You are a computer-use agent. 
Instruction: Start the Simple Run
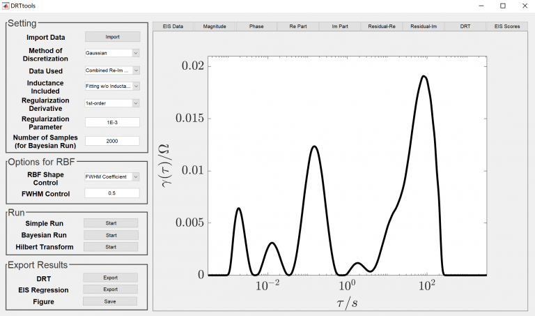[111, 223]
